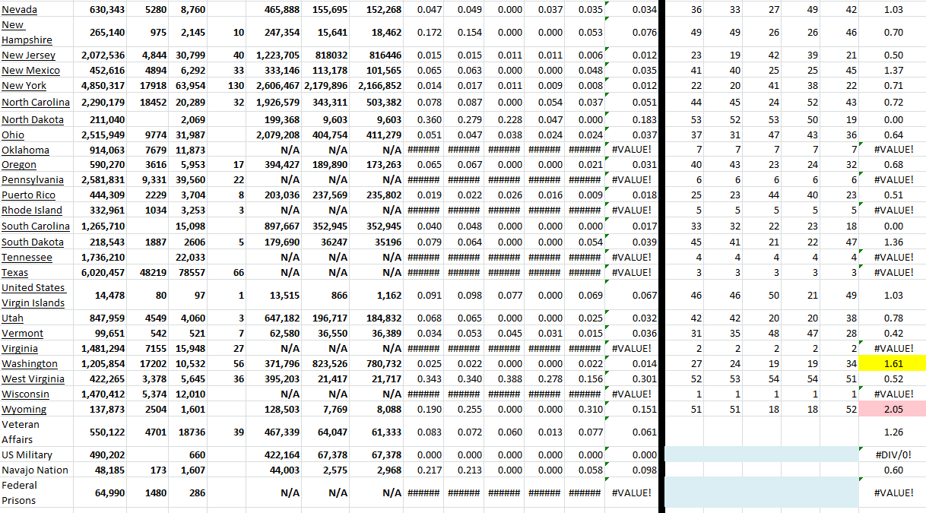Click the Navajo Nation label cell

click(x=34, y=470)
